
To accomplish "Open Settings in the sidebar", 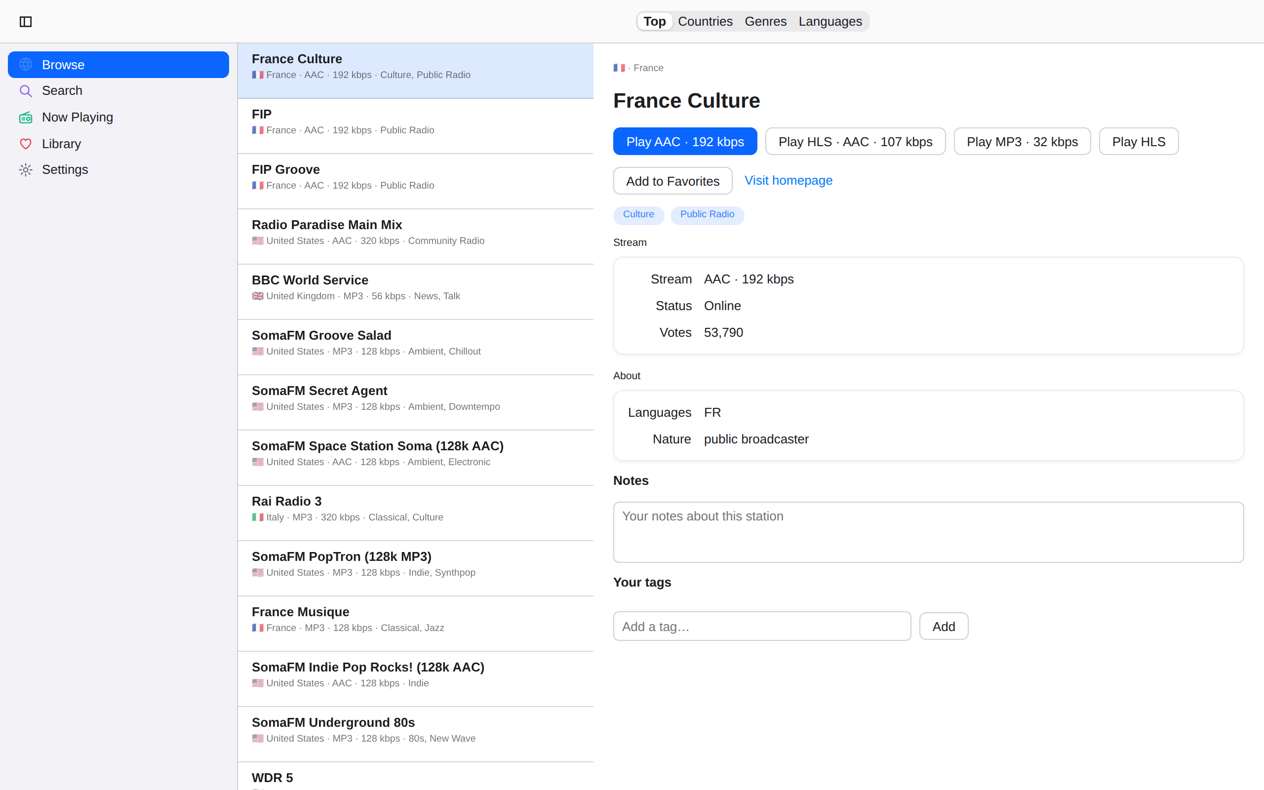I will (118, 170).
